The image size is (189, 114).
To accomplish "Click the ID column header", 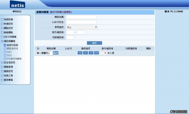I will click(x=38, y=48).
